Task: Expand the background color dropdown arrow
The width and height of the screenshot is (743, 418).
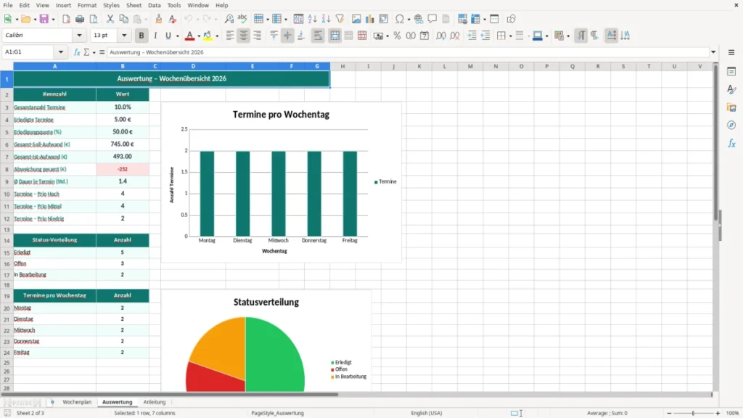Action: (x=217, y=36)
